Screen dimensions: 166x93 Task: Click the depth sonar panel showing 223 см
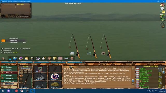tap(16, 10)
